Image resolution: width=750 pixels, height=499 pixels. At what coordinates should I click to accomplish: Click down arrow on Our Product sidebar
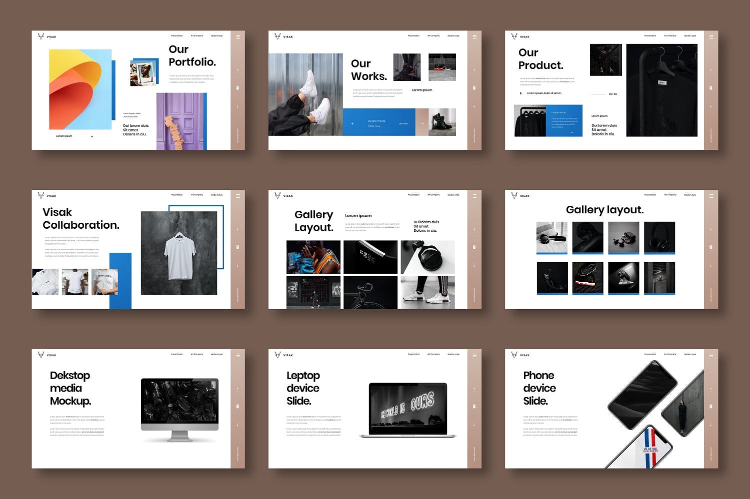[711, 106]
